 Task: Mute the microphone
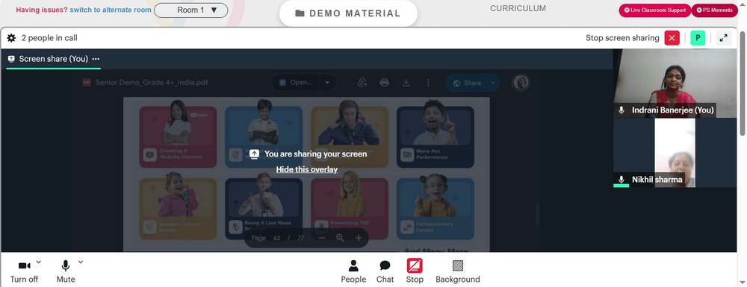(66, 271)
